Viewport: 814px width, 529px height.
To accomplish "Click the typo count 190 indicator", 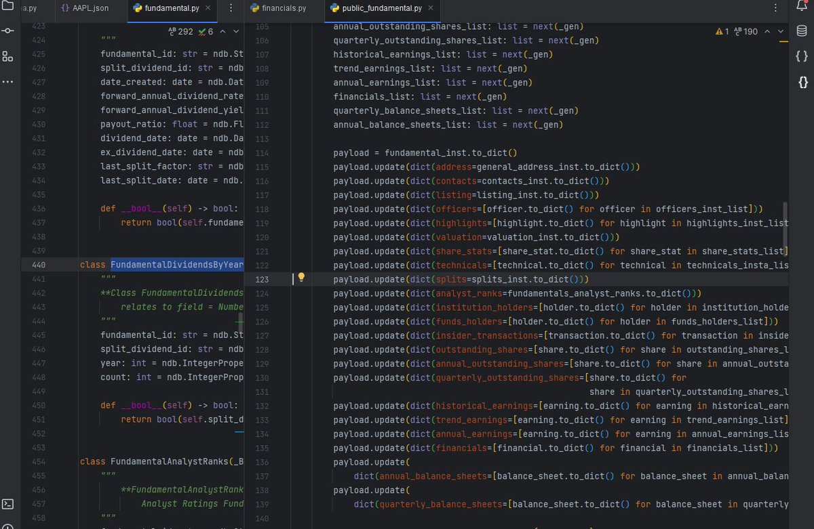I will click(745, 32).
